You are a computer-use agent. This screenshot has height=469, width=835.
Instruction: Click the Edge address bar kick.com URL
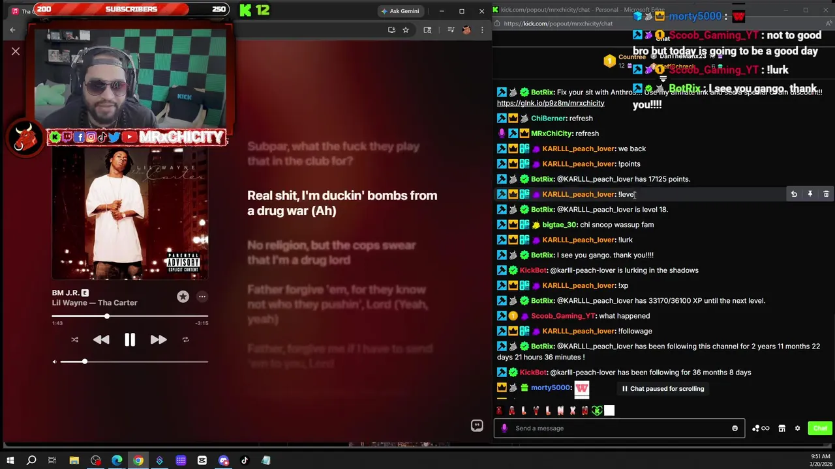pyautogui.click(x=558, y=23)
